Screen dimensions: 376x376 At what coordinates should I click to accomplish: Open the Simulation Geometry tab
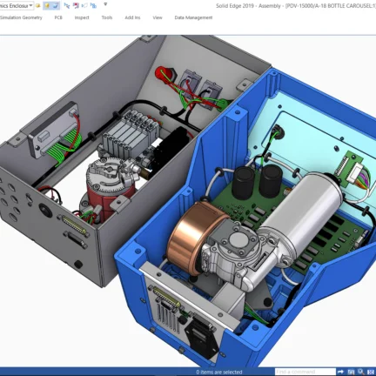pos(21,17)
